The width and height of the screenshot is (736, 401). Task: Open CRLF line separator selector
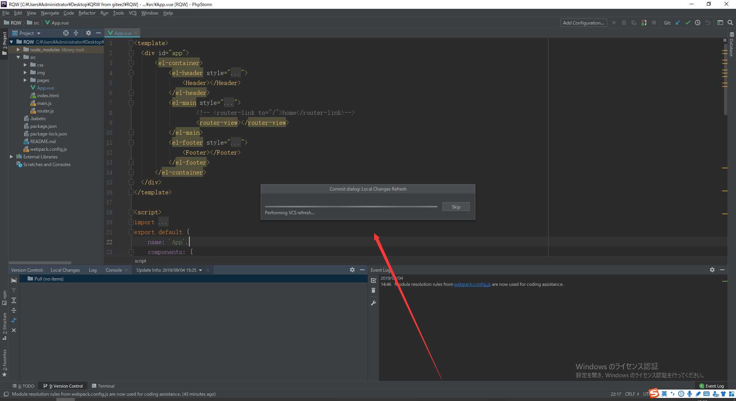pyautogui.click(x=632, y=394)
